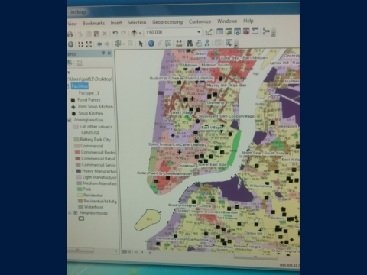The height and width of the screenshot is (275, 367).
Task: Open the Select Features dropdown arrow
Action: coord(124,44)
